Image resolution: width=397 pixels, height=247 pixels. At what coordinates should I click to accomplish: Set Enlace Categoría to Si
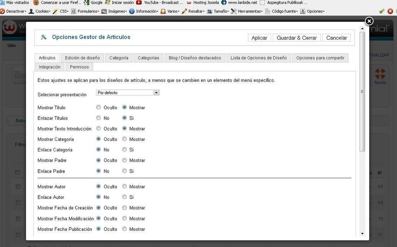[124, 150]
